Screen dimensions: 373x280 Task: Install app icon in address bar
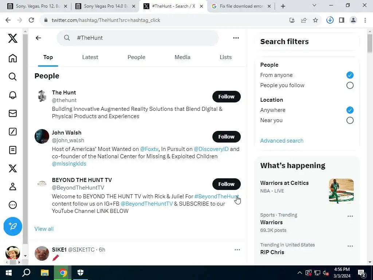(x=292, y=20)
